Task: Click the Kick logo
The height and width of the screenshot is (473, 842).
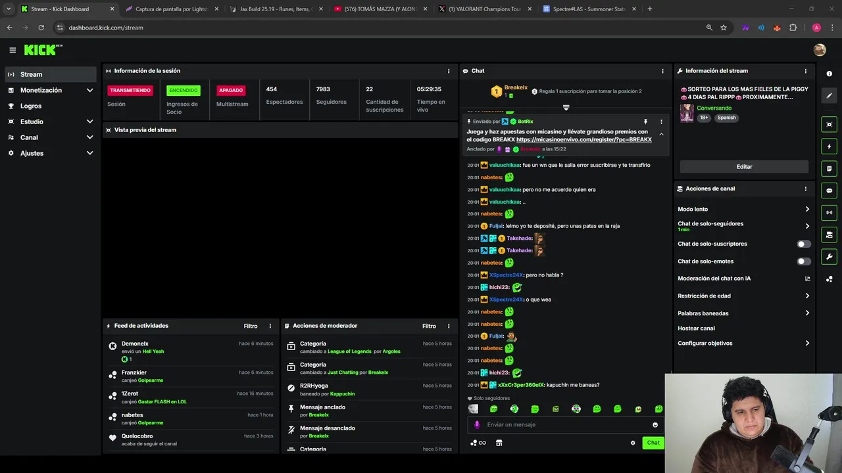Action: tap(43, 50)
